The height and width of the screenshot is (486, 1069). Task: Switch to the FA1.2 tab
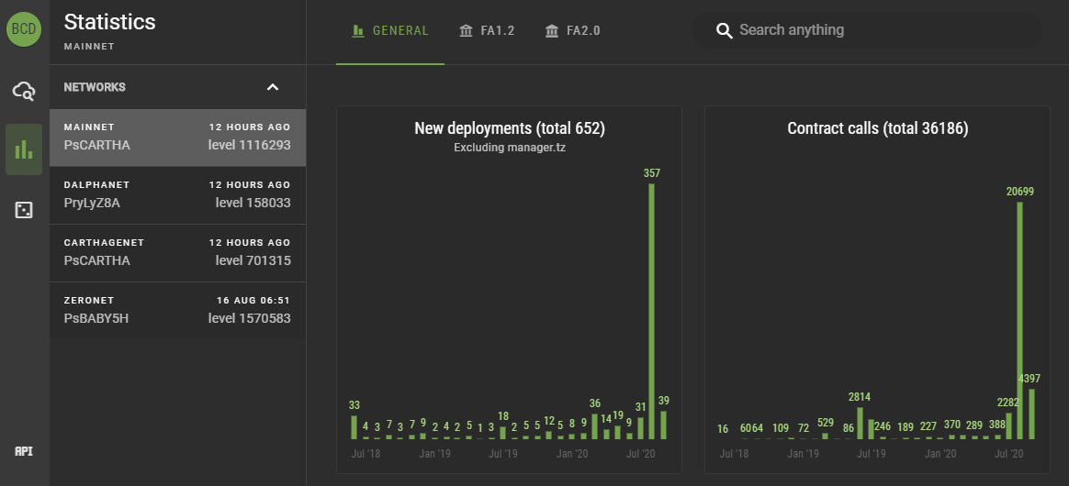coord(487,32)
